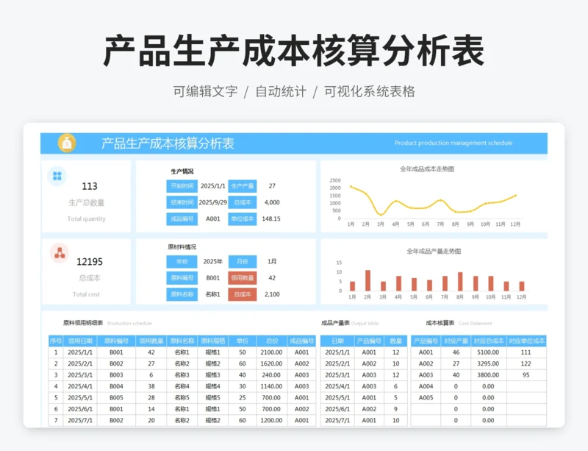Click the cell 1140.00 in 总价 column
The height and width of the screenshot is (451, 588).
pos(271,386)
